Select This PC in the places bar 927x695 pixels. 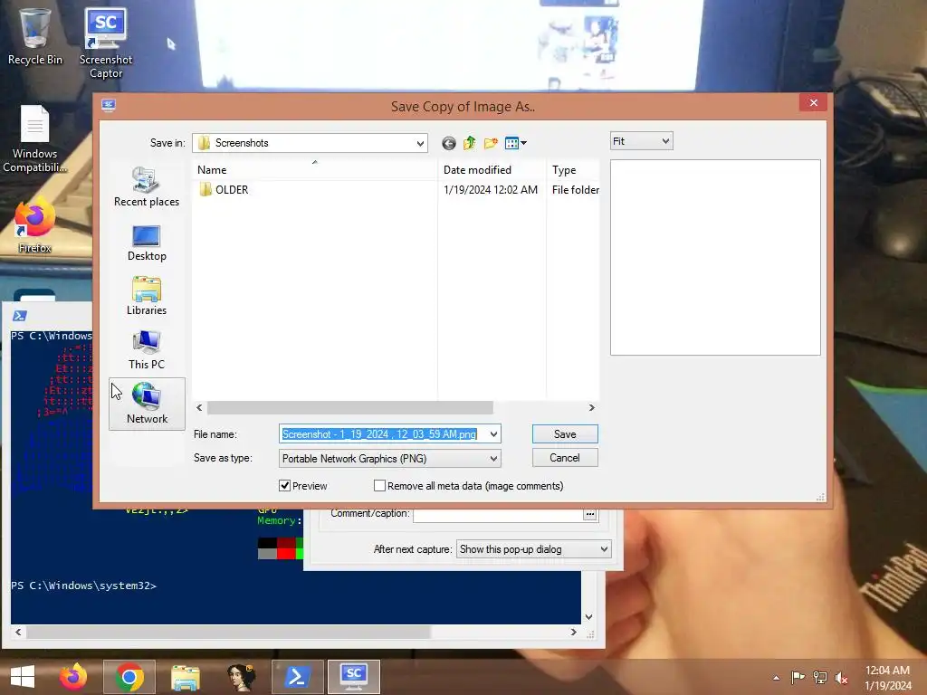(147, 350)
